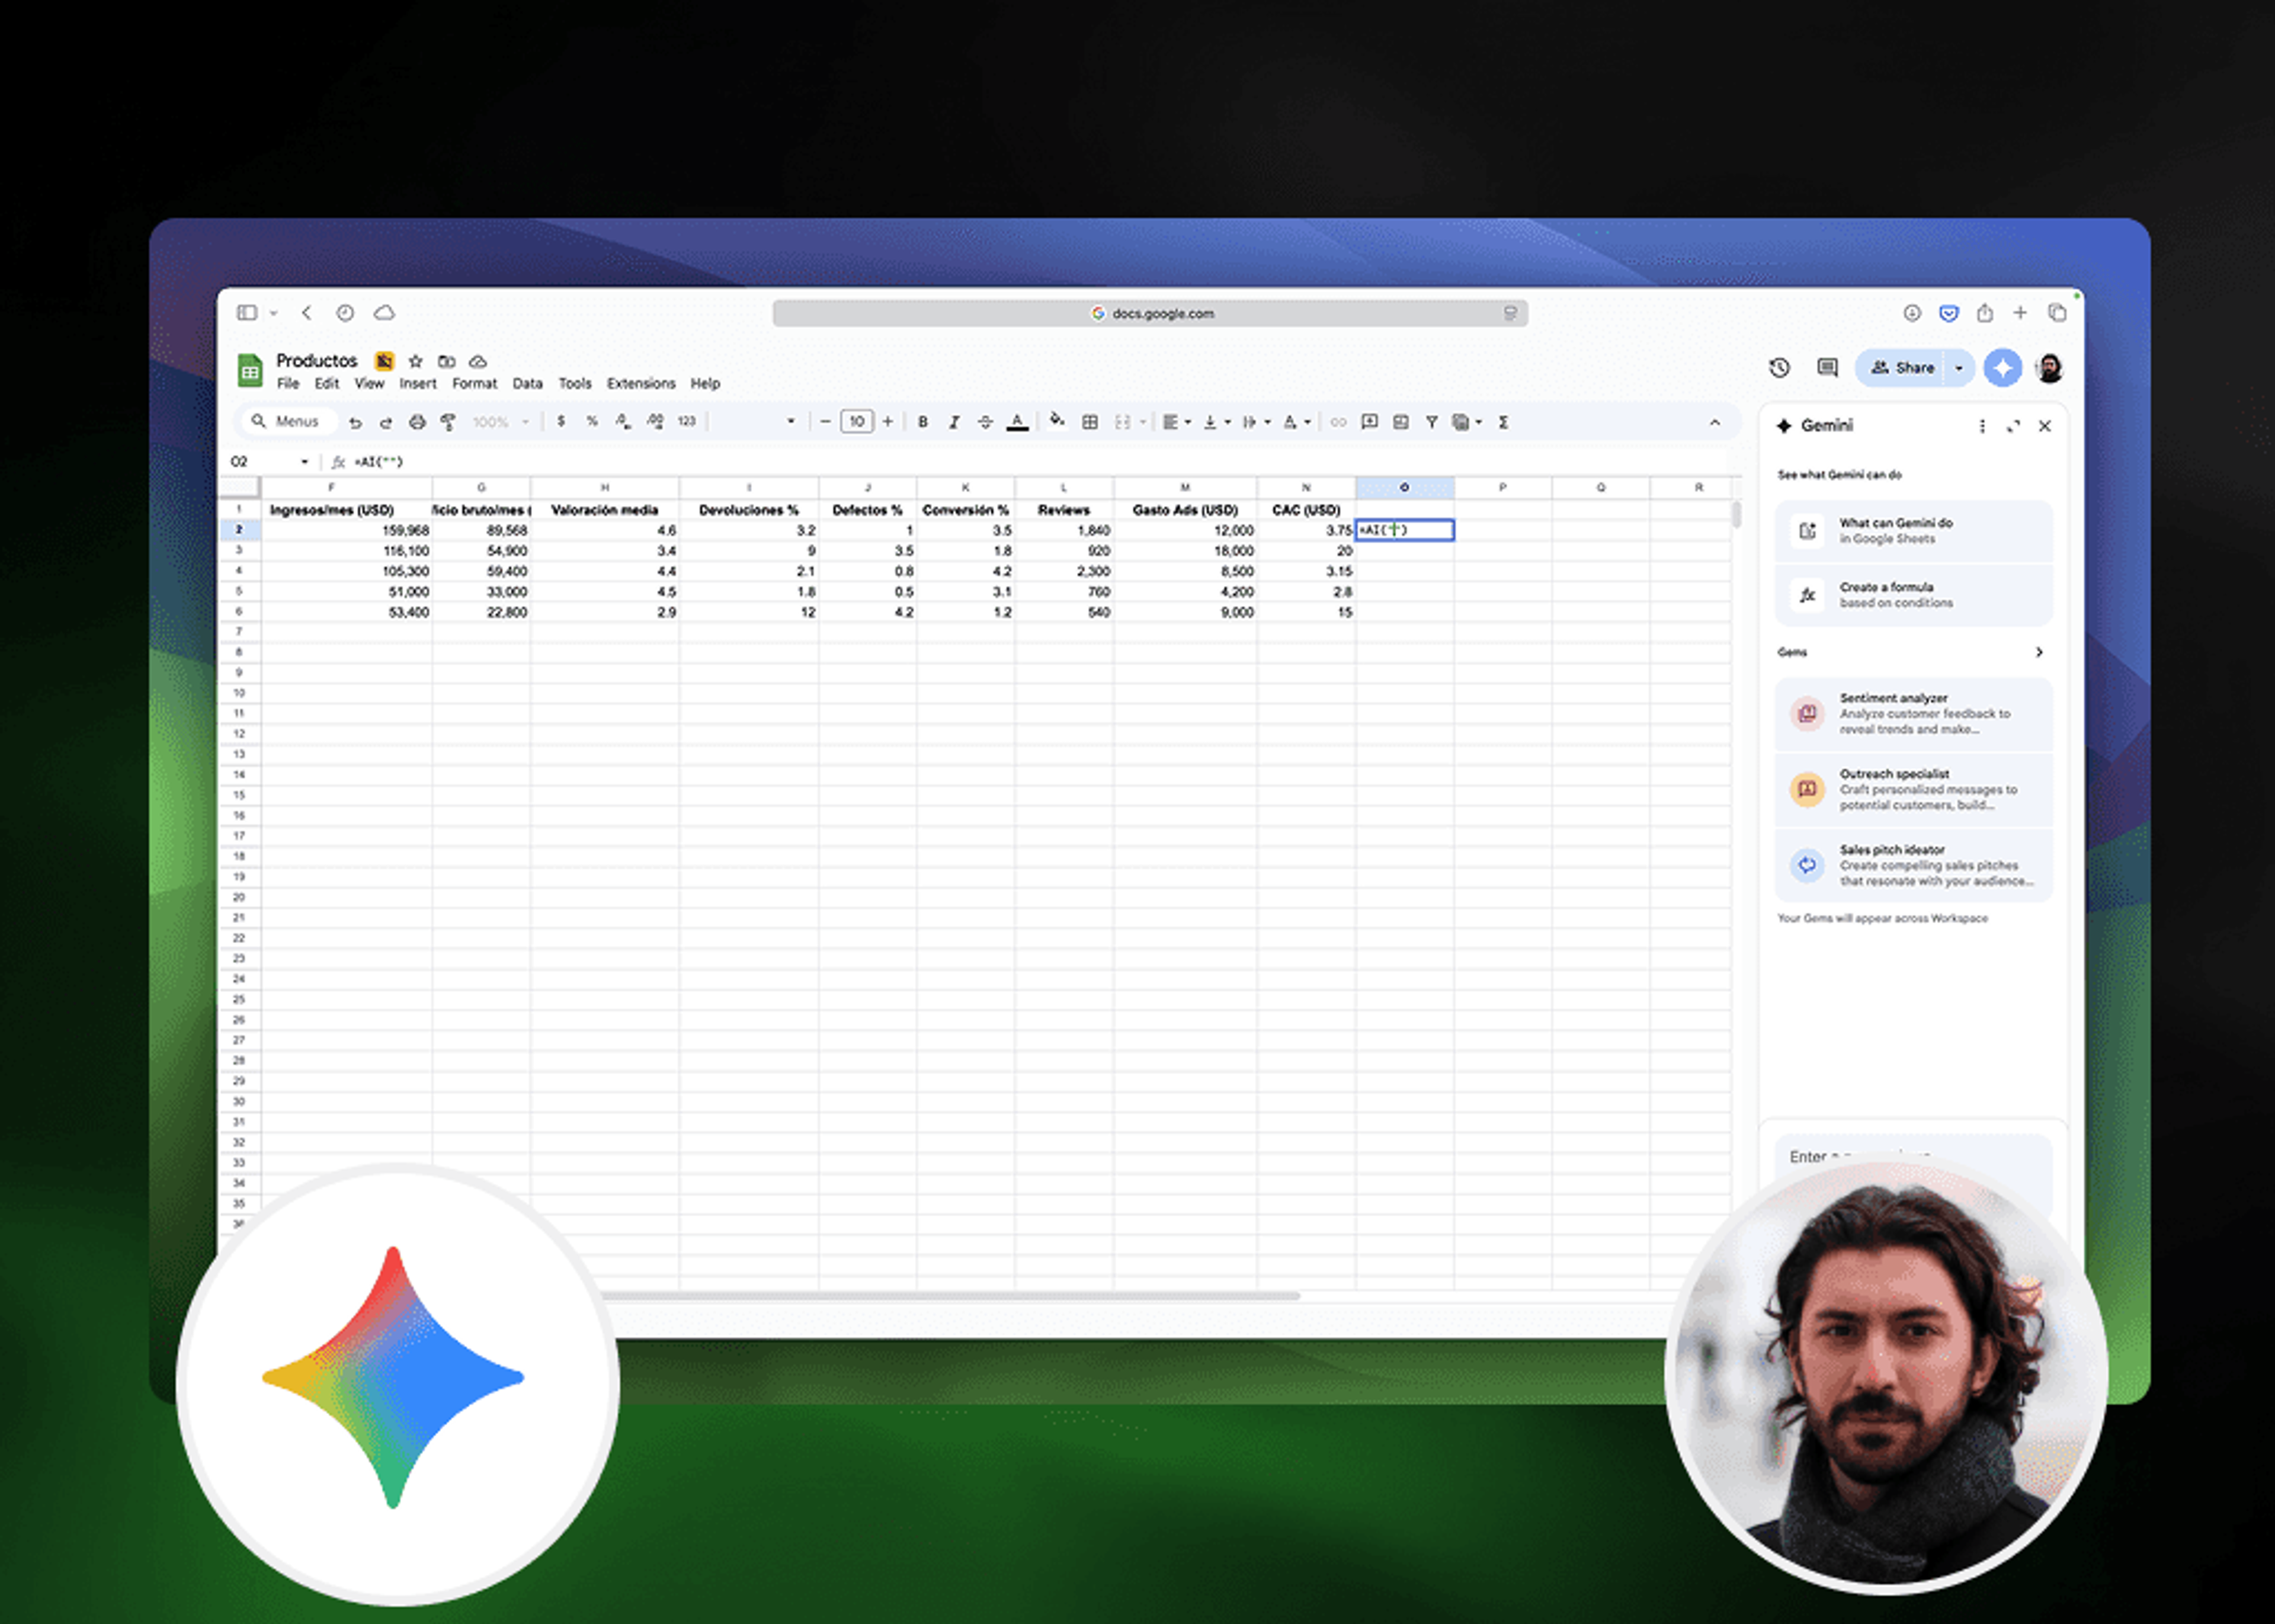2275x1624 pixels.
Task: Insert a chart from toolbar
Action: click(x=1401, y=422)
